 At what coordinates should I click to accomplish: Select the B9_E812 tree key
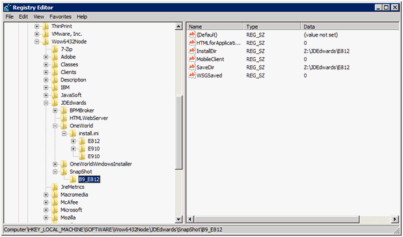tap(89, 179)
